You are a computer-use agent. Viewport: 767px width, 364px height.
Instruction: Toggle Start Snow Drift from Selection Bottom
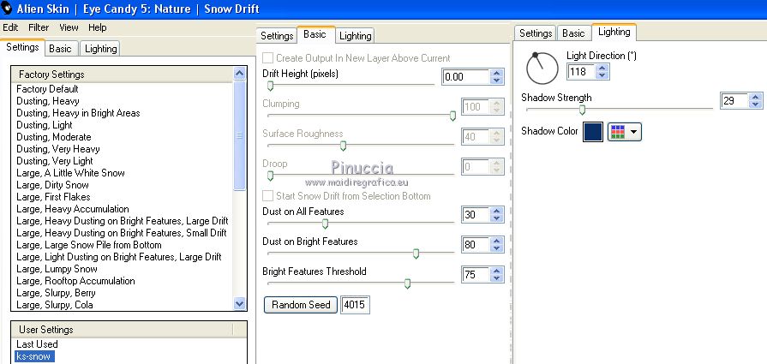pyautogui.click(x=268, y=196)
